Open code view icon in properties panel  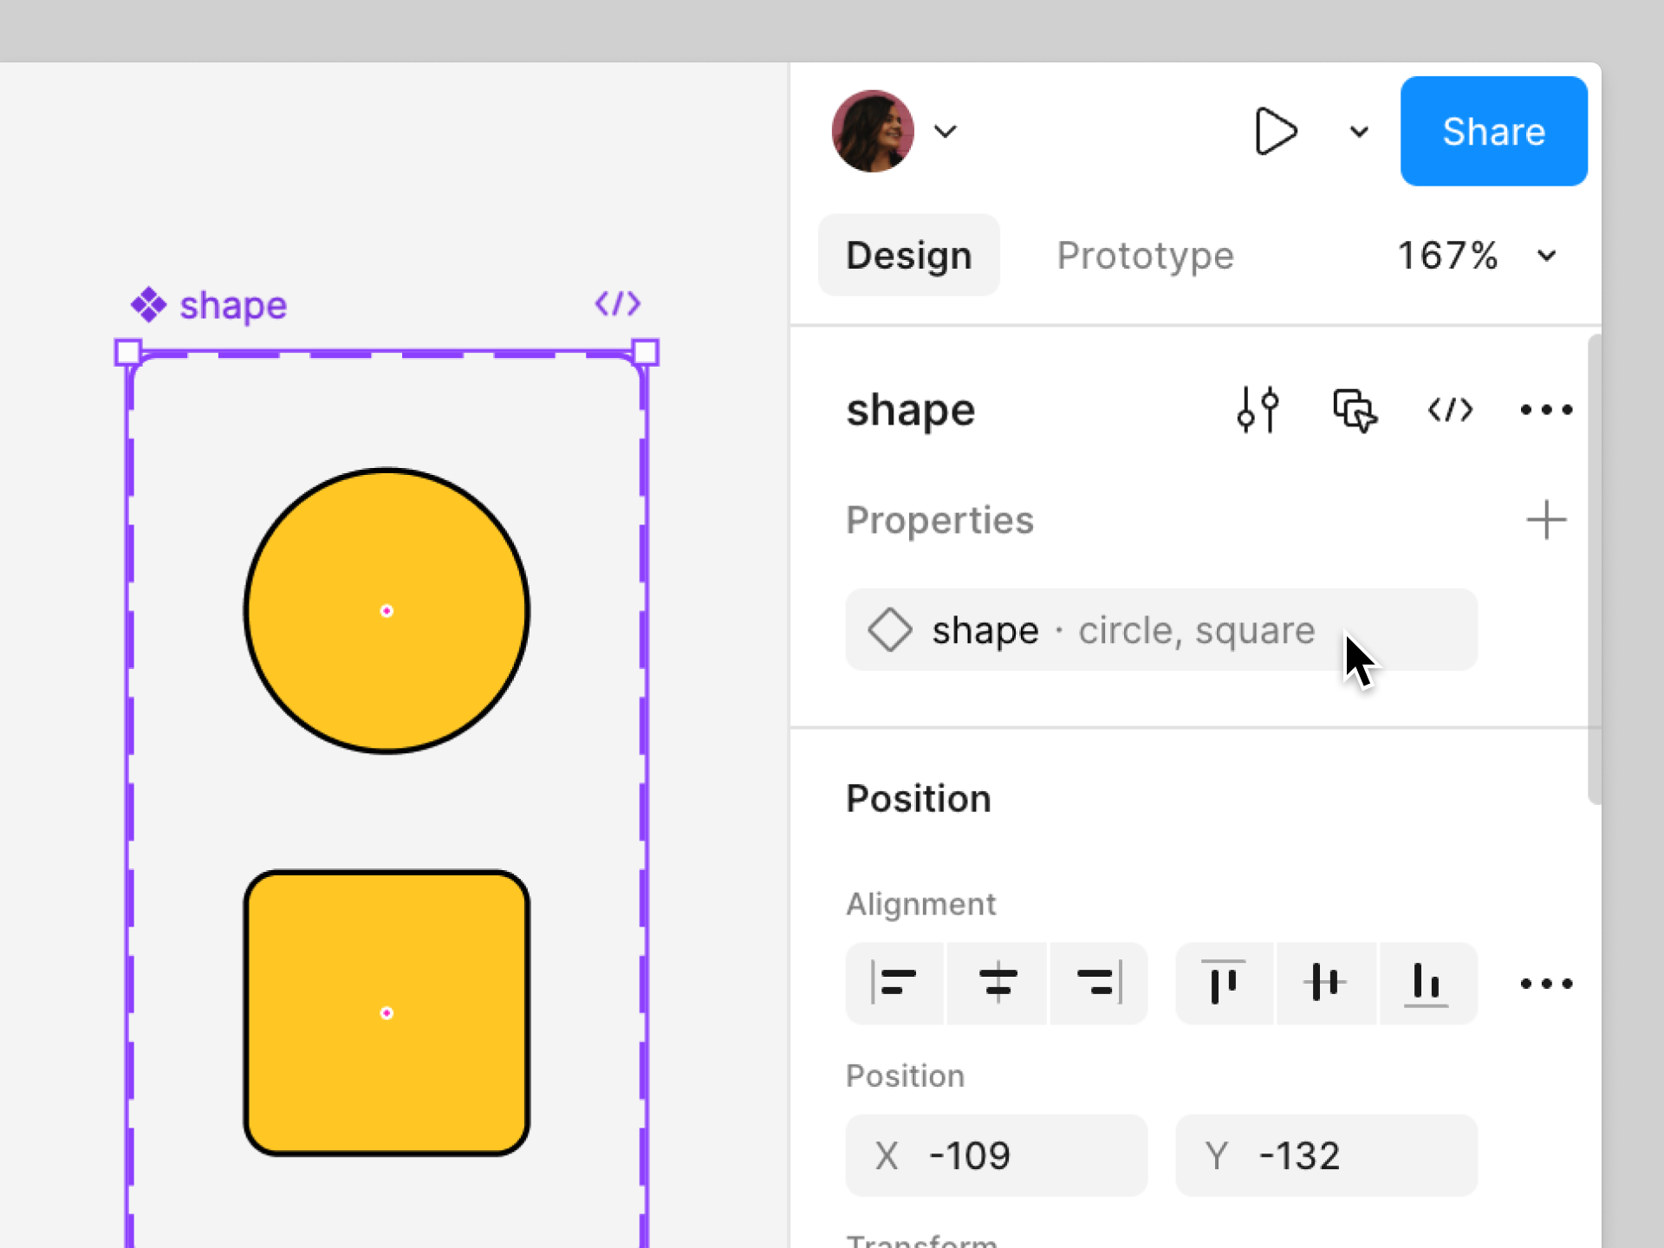(x=1450, y=409)
